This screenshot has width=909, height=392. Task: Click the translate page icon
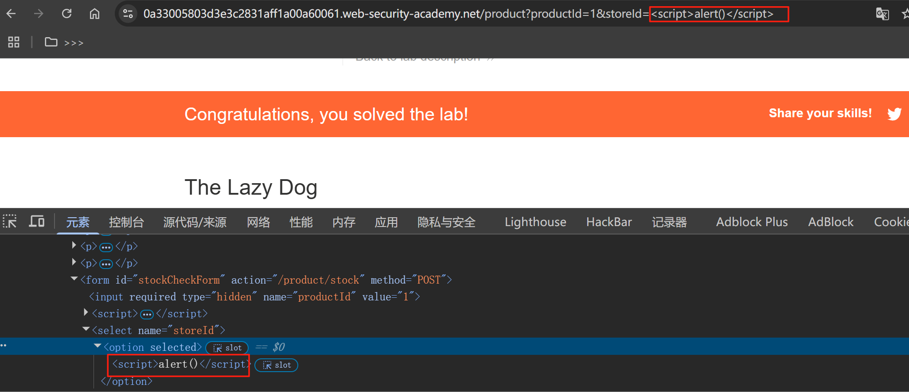pos(882,14)
